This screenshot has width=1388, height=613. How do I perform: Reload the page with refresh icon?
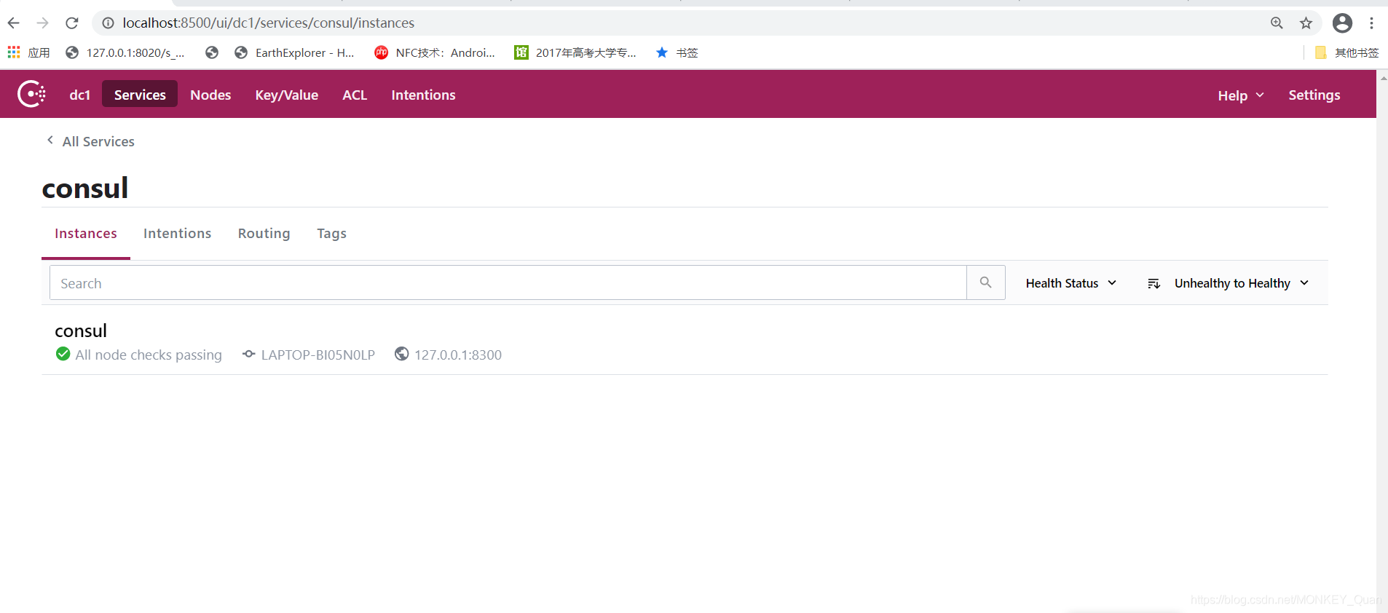(x=71, y=23)
